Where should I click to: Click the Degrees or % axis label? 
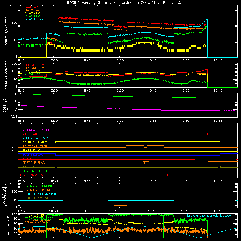coord(8,226)
